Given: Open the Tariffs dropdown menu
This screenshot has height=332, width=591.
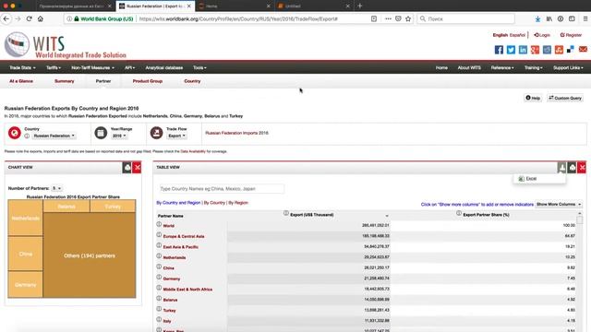Looking at the screenshot, I should click(54, 67).
